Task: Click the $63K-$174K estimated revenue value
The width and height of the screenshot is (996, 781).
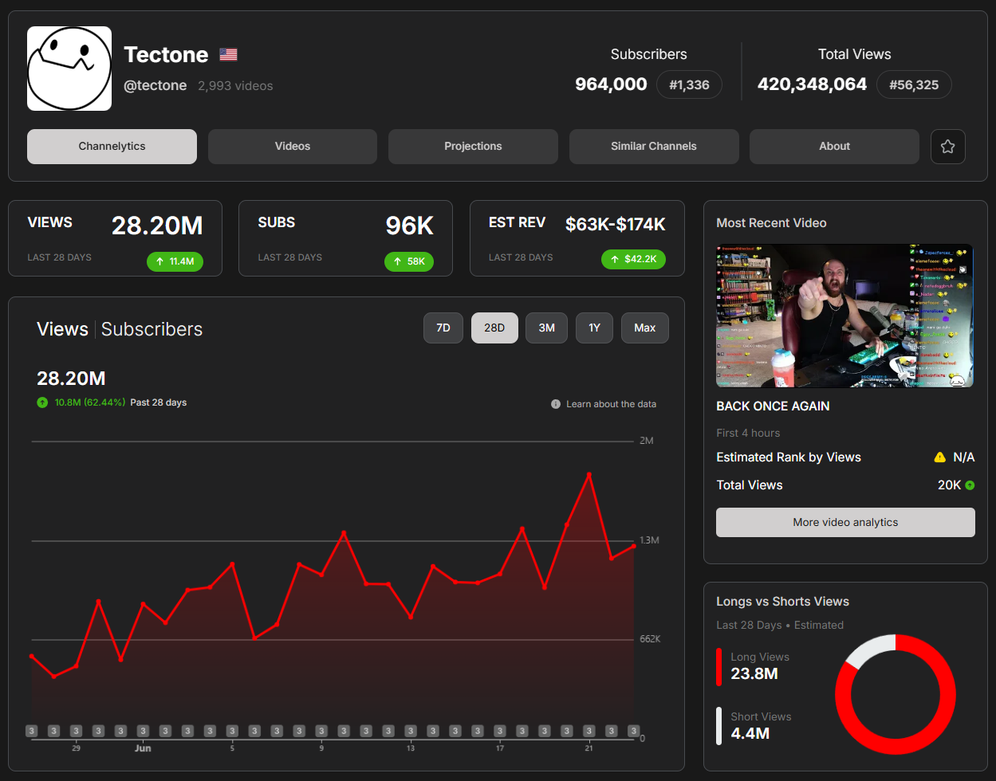Action: click(615, 225)
